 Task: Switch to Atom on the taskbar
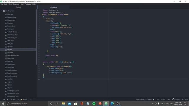[106, 103]
